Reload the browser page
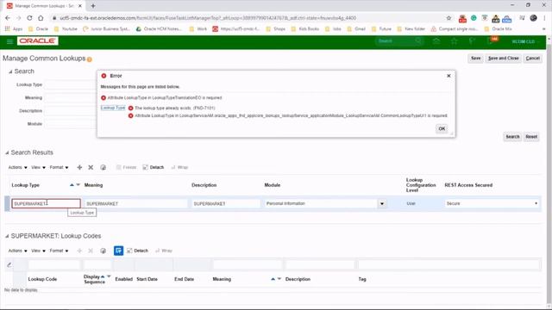The width and height of the screenshot is (552, 310). click(29, 18)
